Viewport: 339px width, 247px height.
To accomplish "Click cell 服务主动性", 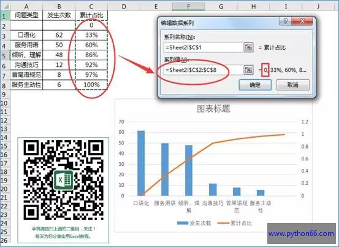I will [x=26, y=85].
